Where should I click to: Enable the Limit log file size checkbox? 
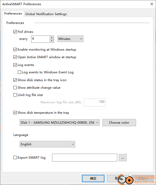pyautogui.click(x=15, y=95)
